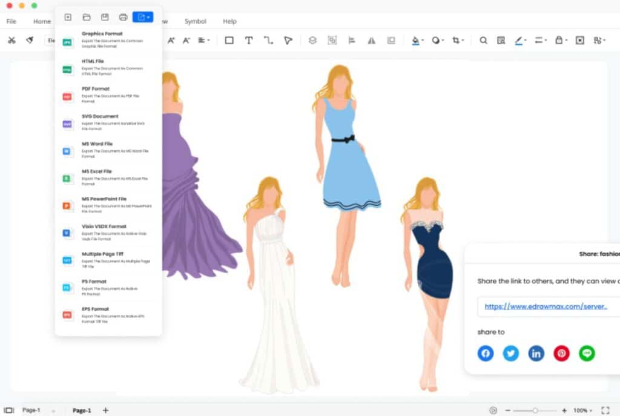Click the layers icon

click(x=312, y=40)
